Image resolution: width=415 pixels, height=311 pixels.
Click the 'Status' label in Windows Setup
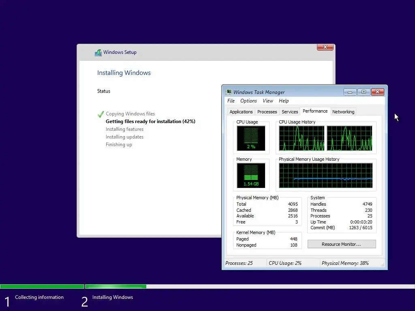coord(104,91)
